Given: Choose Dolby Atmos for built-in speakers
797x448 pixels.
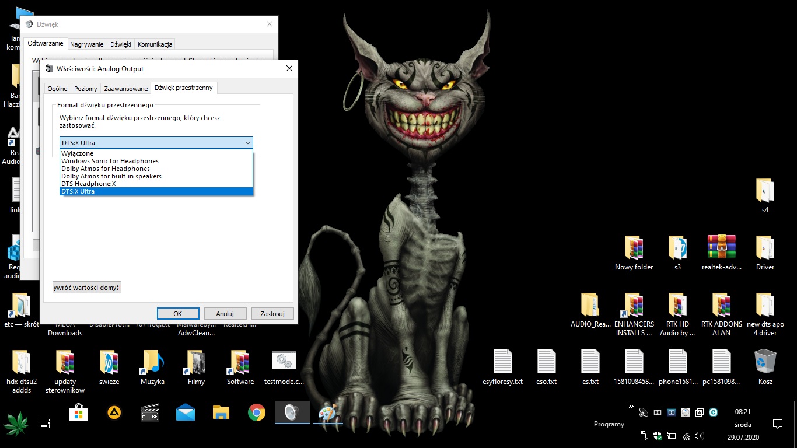Looking at the screenshot, I should (x=156, y=176).
